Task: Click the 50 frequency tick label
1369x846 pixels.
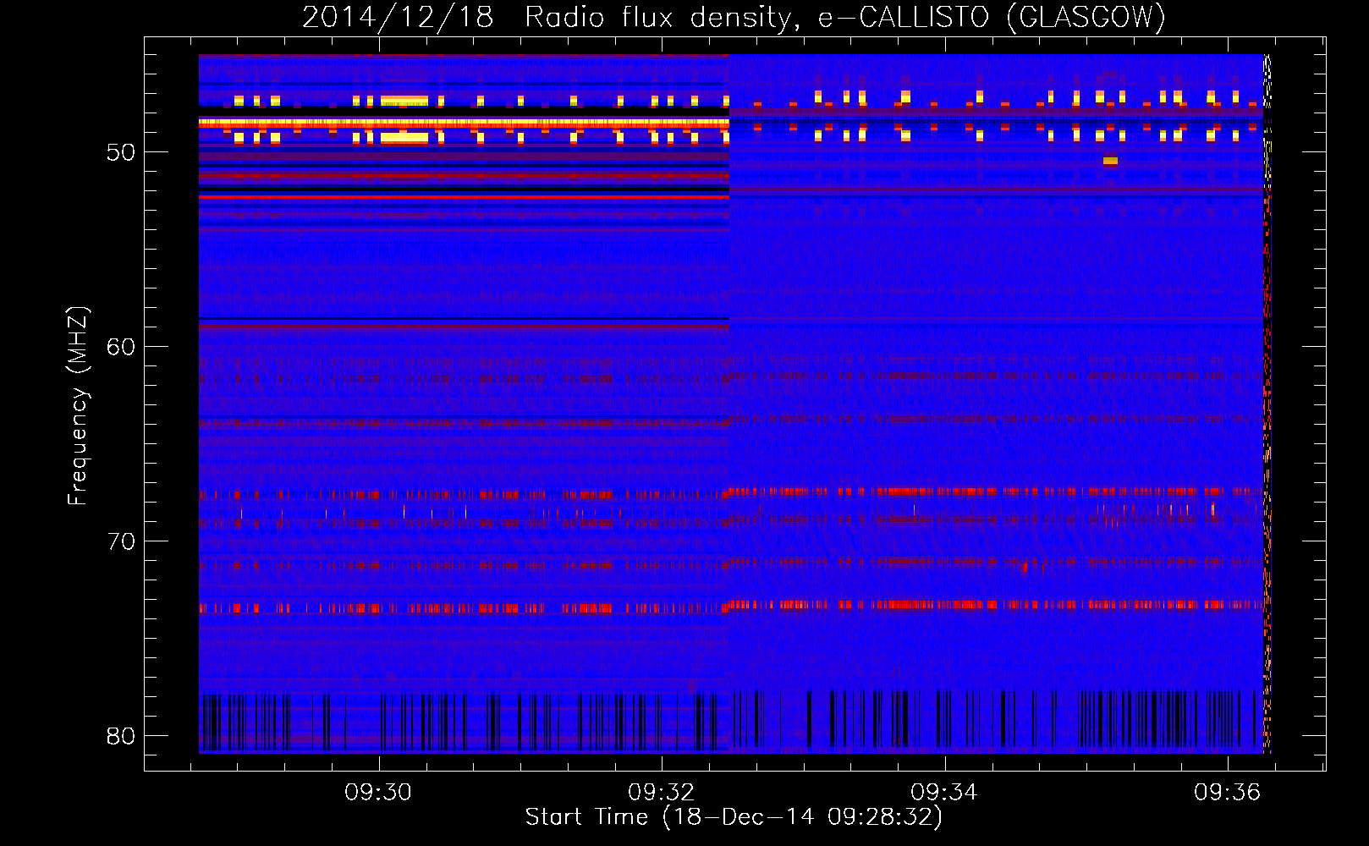Action: tap(121, 152)
